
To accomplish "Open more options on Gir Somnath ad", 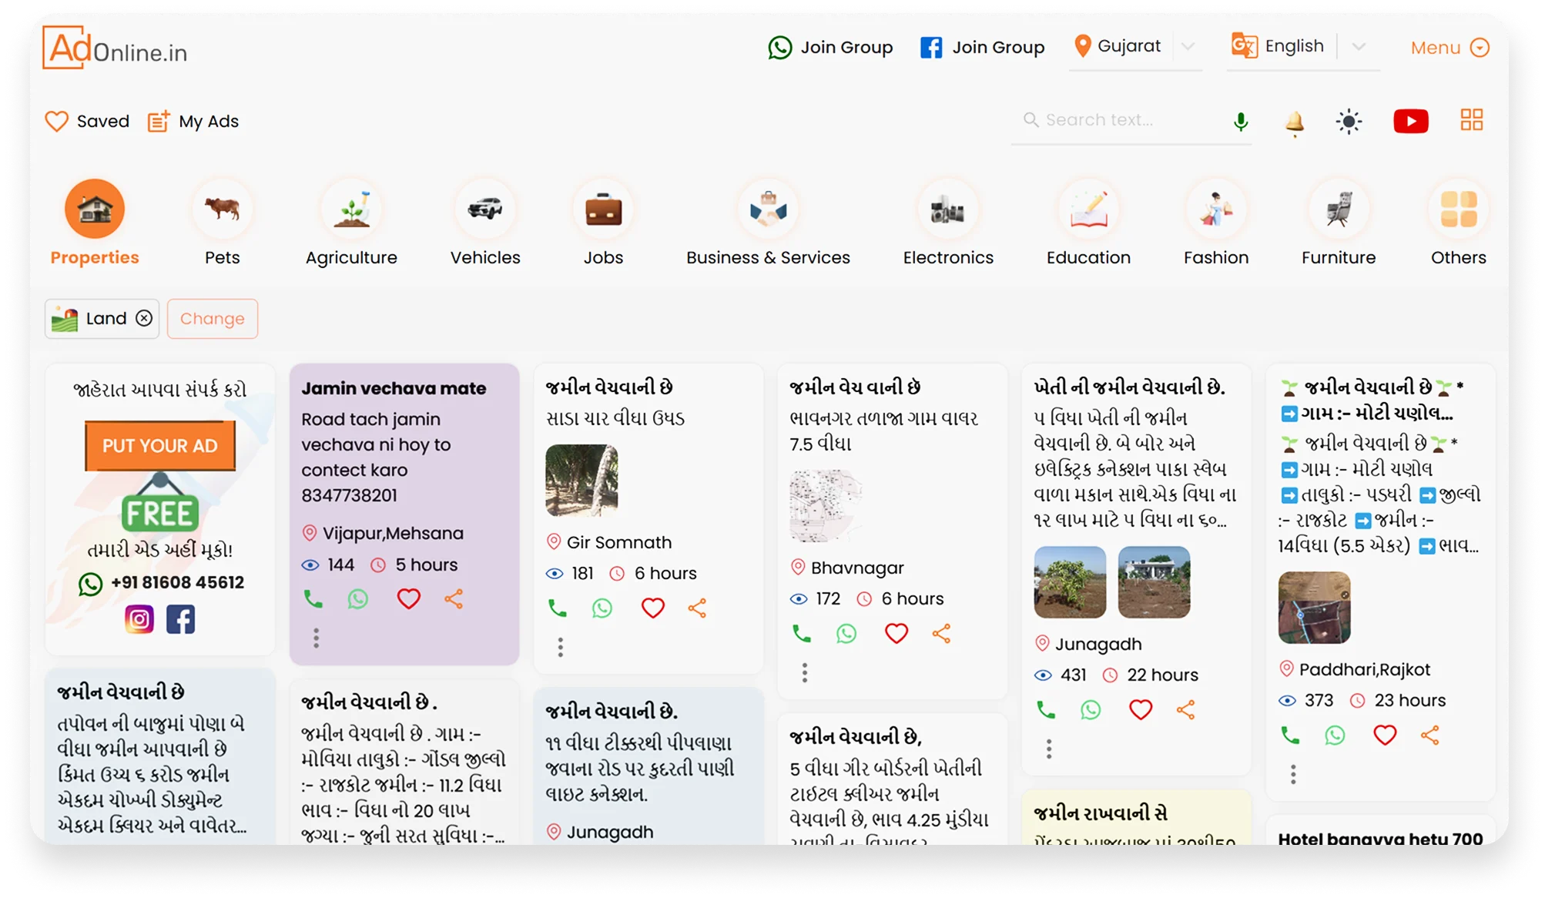I will [561, 648].
